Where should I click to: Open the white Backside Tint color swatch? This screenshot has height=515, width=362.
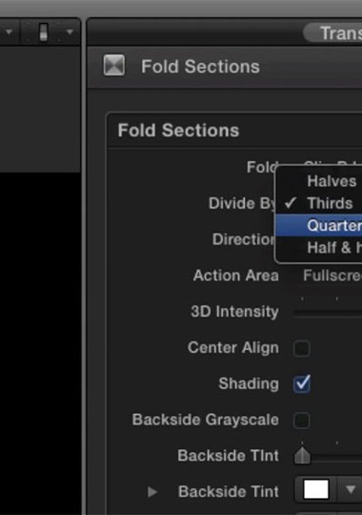click(316, 489)
